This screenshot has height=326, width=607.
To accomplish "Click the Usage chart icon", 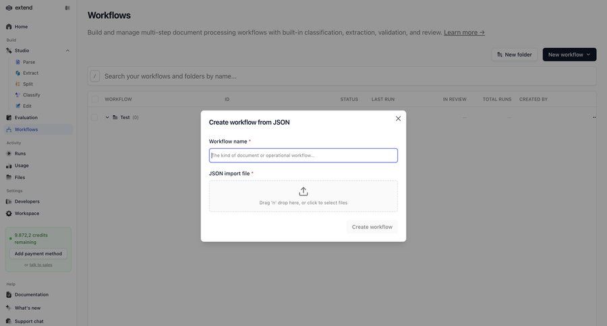I will click(9, 166).
